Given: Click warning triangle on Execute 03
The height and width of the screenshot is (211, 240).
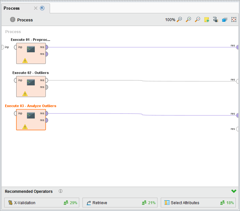Looking at the screenshot, I should [x=25, y=127].
